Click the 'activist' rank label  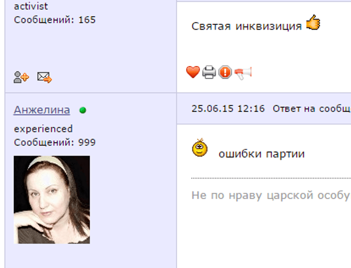[x=31, y=6]
